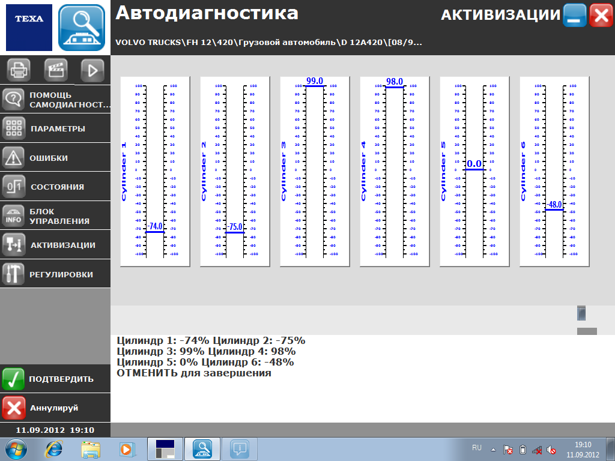This screenshot has width=615, height=461.
Task: Switch to TEXA diagnostic taskbar button
Action: point(202,449)
